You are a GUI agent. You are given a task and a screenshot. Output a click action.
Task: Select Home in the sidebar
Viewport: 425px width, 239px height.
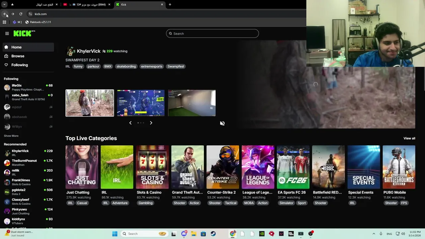click(x=29, y=47)
